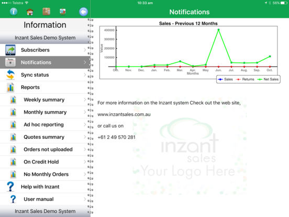Select the Net Sales legend entry
Viewport: 289px width, 217px height.
coord(268,79)
